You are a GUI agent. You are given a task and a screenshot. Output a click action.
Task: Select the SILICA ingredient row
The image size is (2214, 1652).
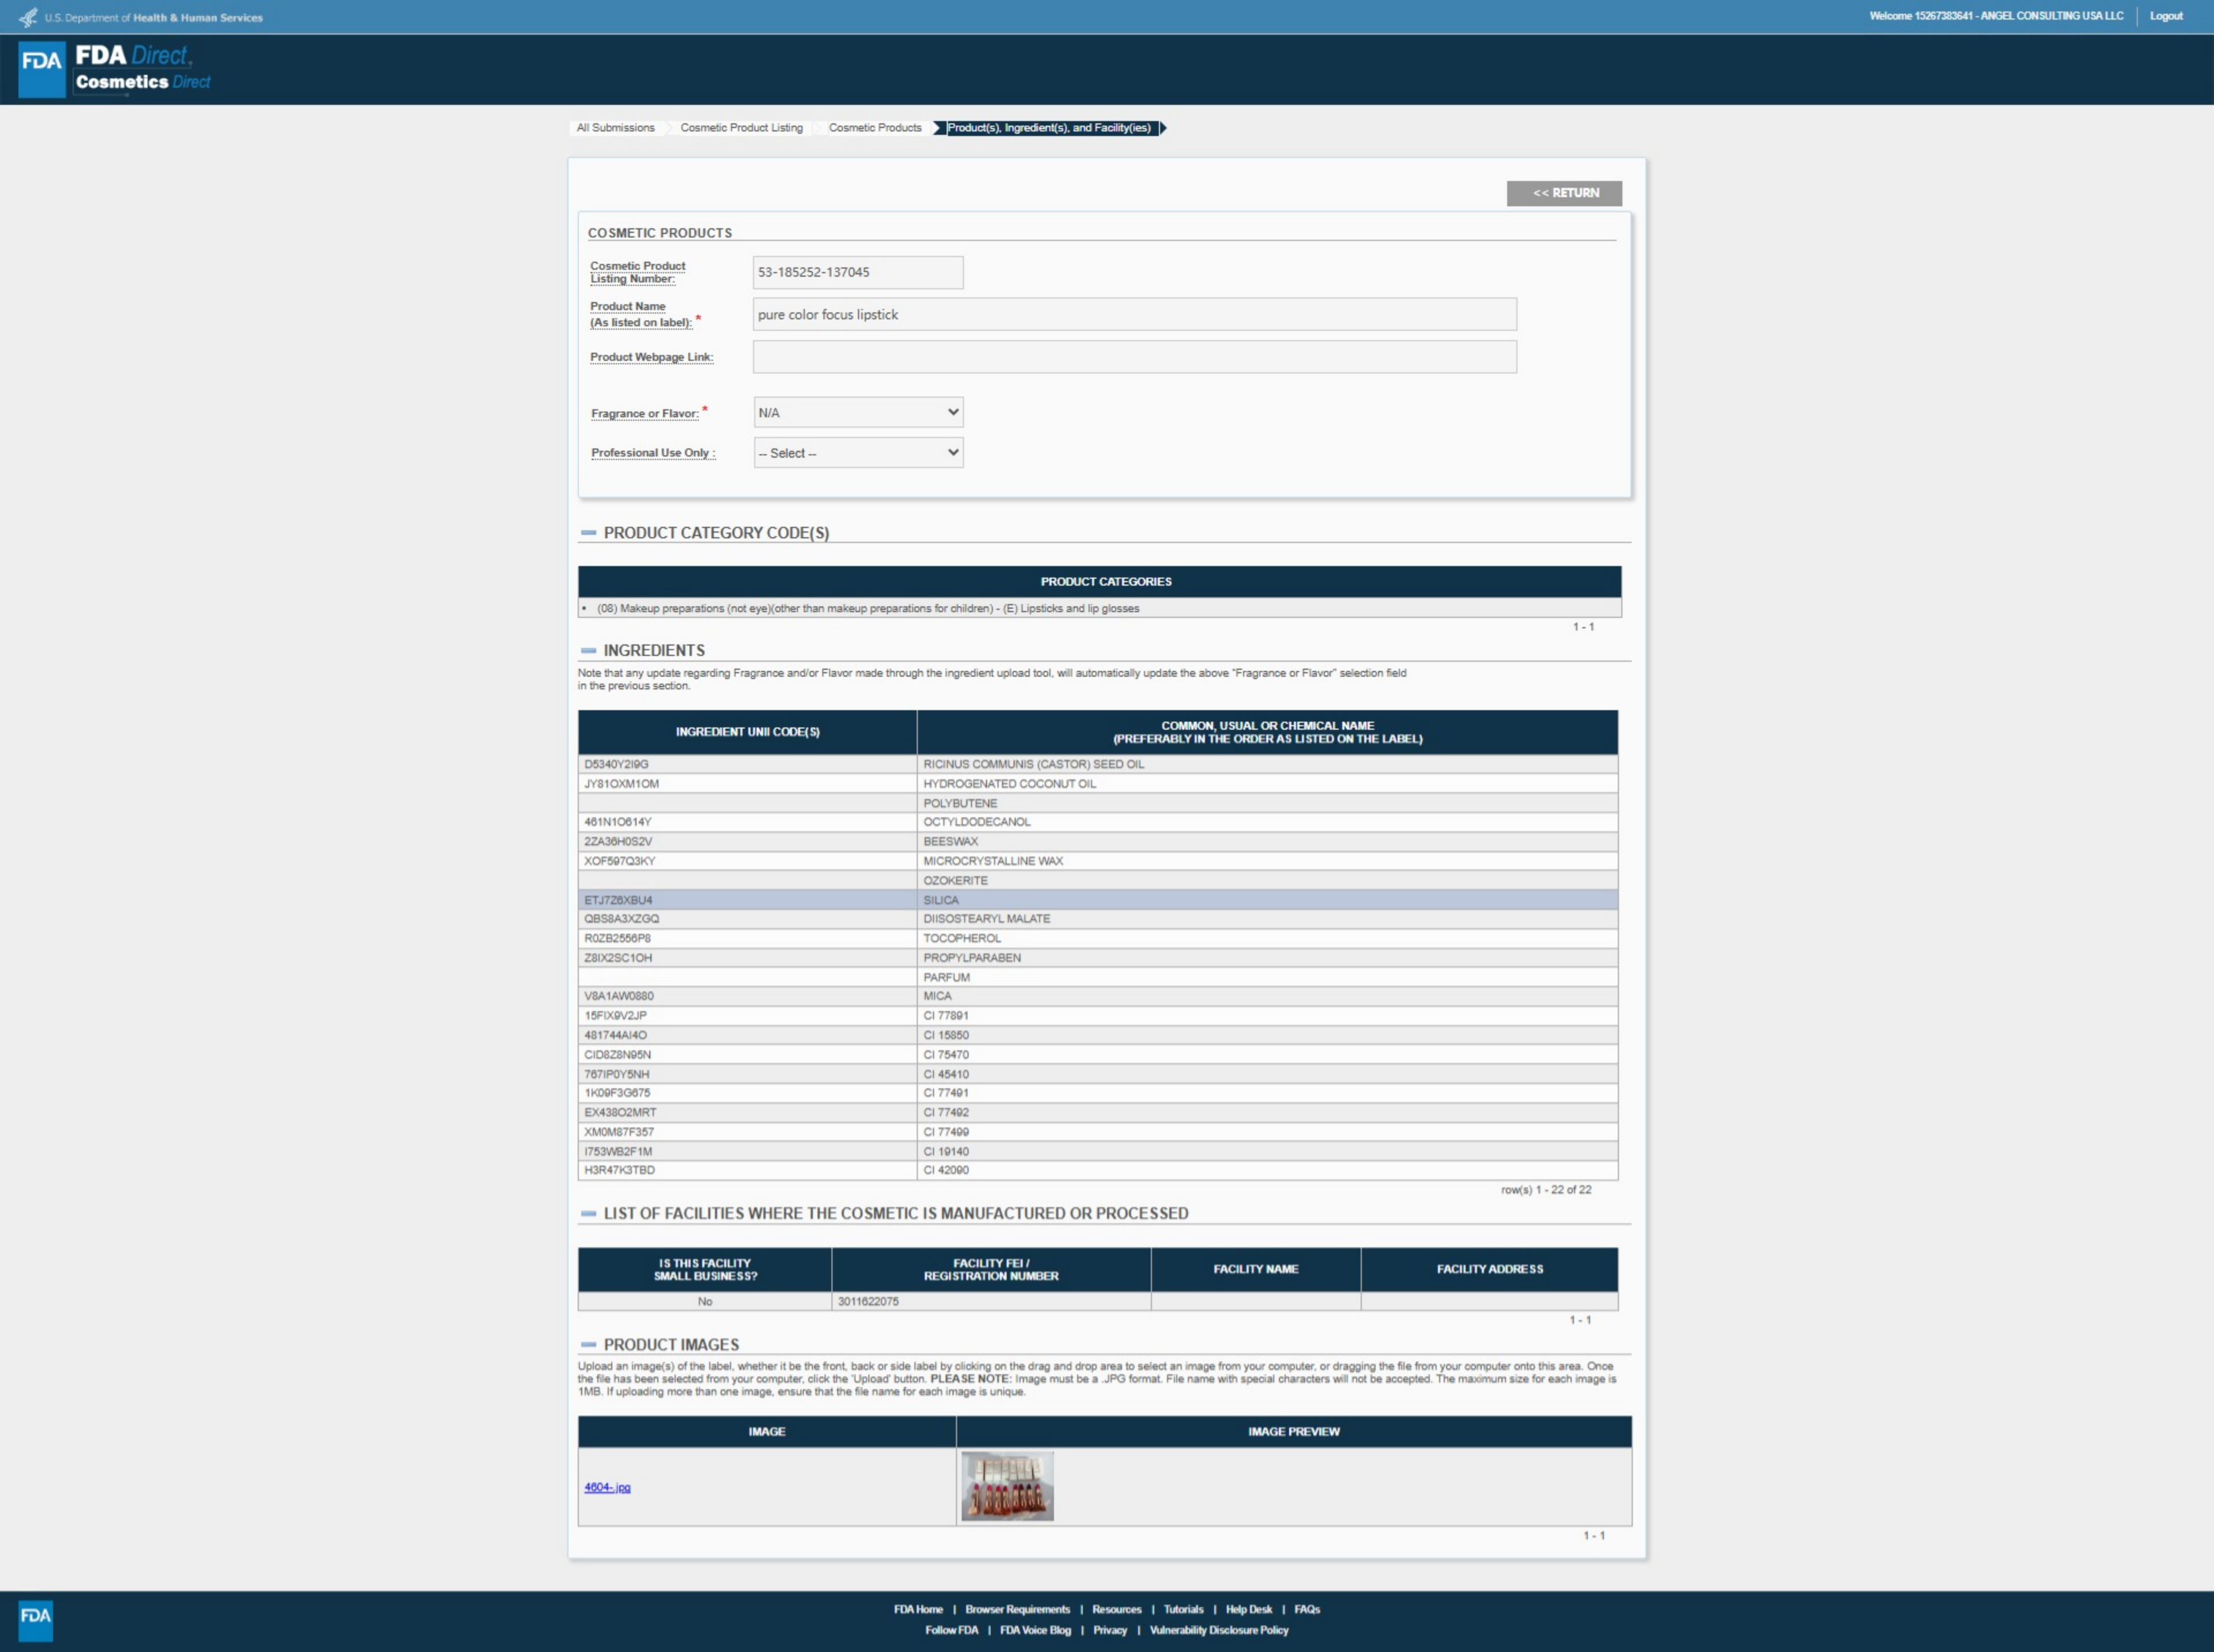click(1097, 900)
